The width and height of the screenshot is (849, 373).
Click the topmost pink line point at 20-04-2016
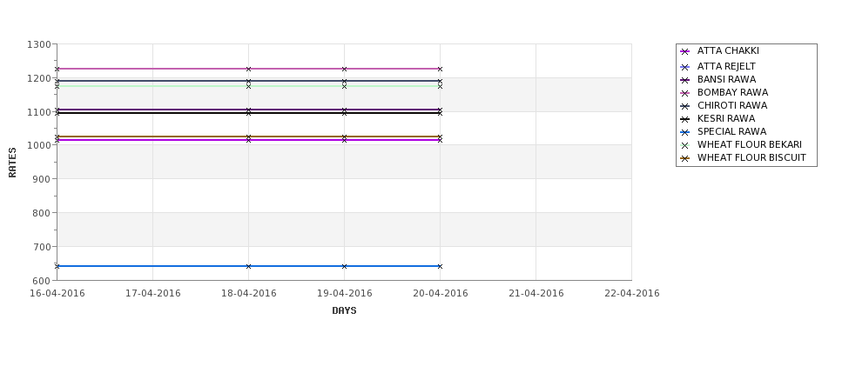(441, 70)
